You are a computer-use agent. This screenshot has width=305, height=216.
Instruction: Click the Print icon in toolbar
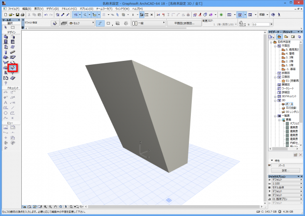coord(23,15)
